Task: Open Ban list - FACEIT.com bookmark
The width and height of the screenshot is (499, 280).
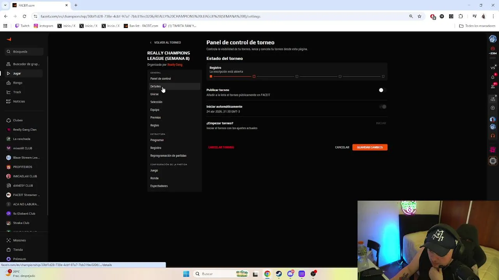Action: point(141,26)
